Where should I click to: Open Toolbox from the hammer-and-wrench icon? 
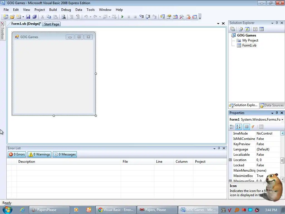coord(181,17)
